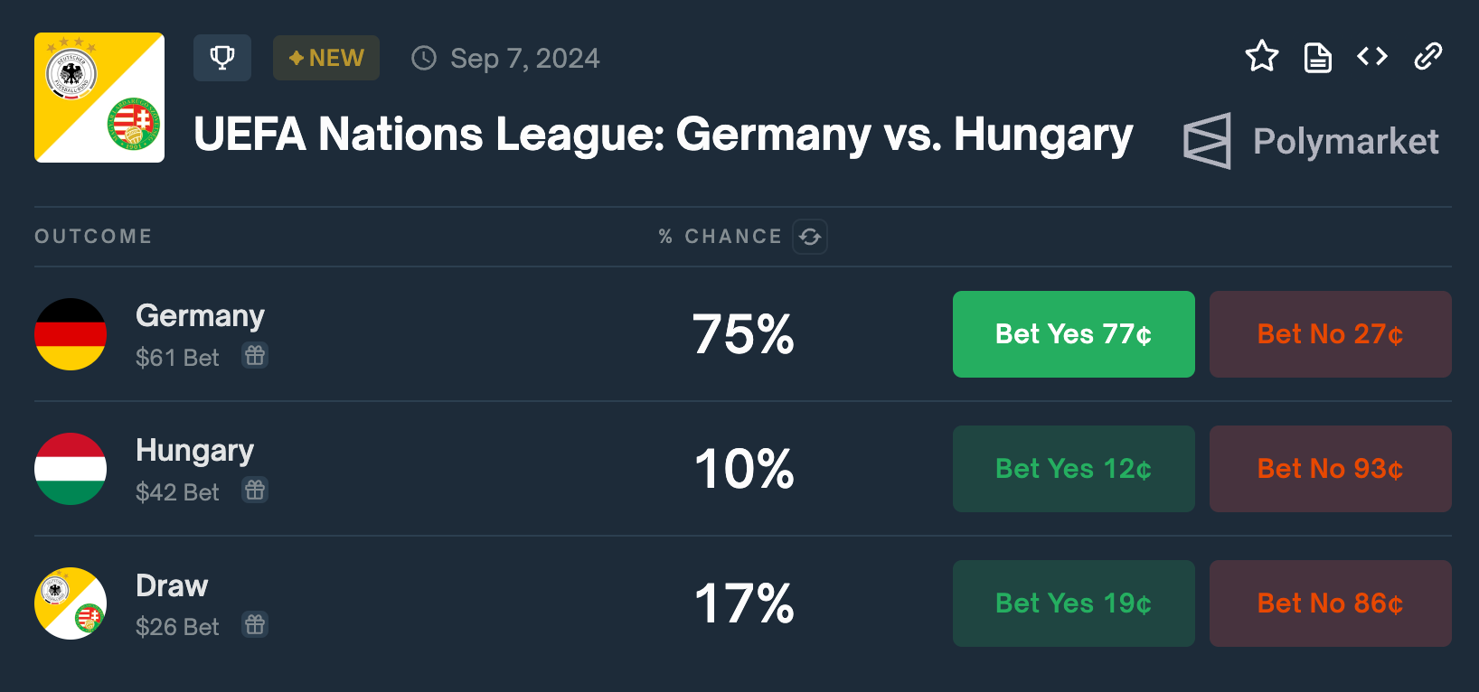This screenshot has width=1479, height=692.
Task: Choose Bet Yes 19¢ for Draw
Action: (1073, 603)
